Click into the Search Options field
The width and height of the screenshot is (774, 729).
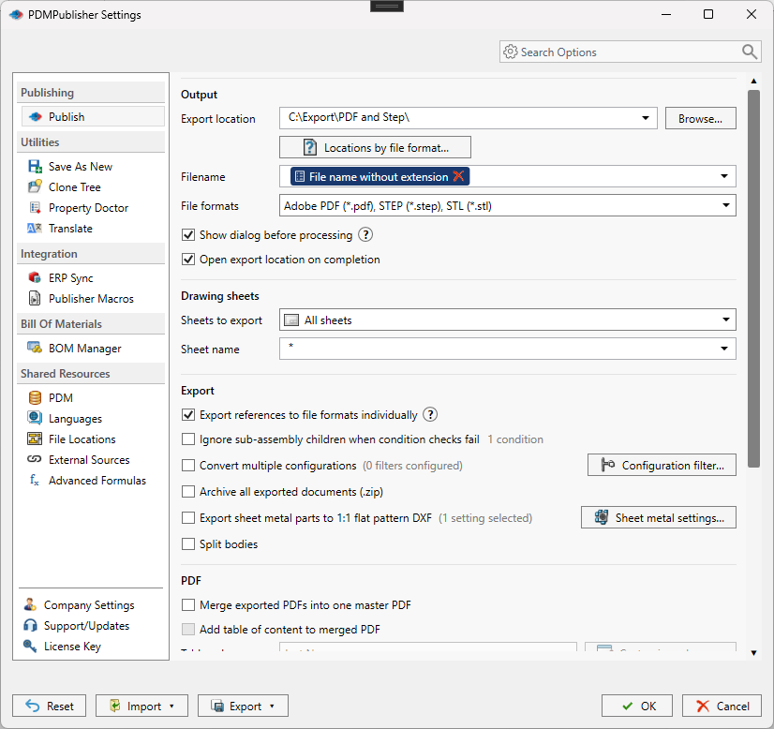pos(630,52)
